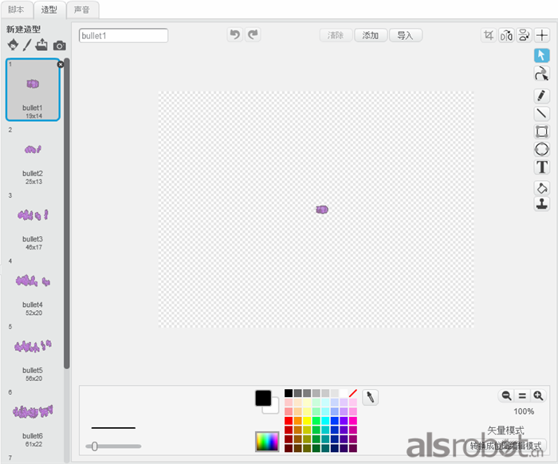Pick the cyan palette swatch
The height and width of the screenshot is (464, 558).
[x=325, y=421]
